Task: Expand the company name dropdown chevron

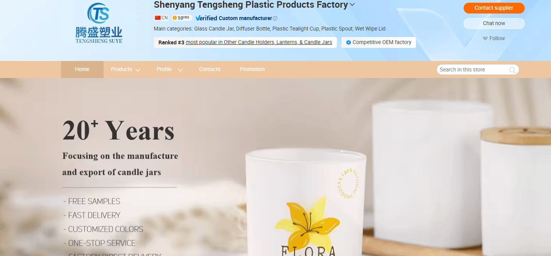Action: 352,5
